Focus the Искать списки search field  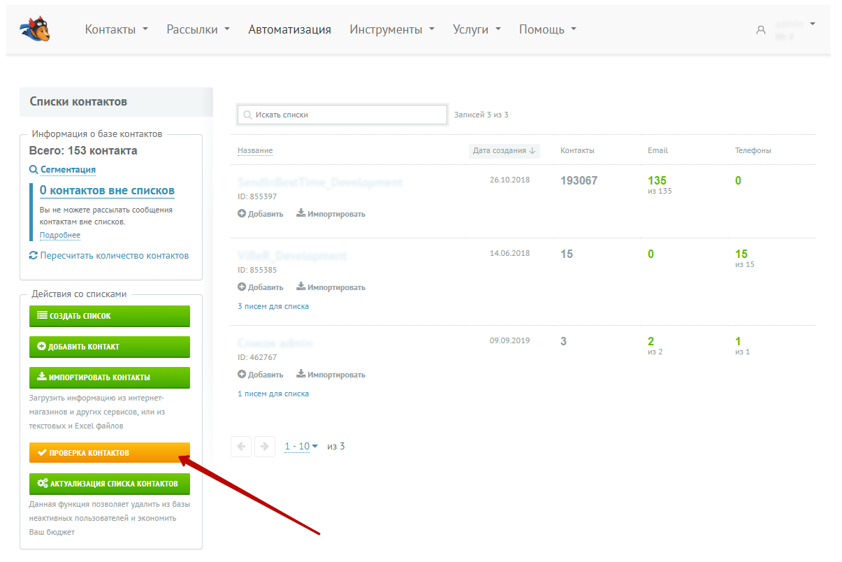[342, 115]
